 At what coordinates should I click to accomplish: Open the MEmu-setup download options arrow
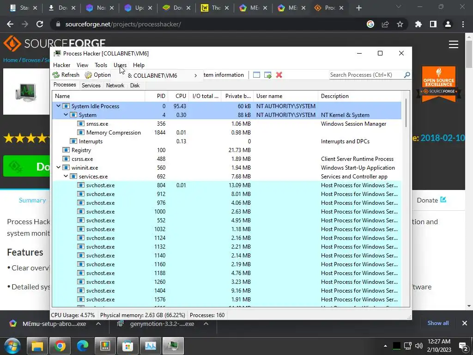pos(98,324)
